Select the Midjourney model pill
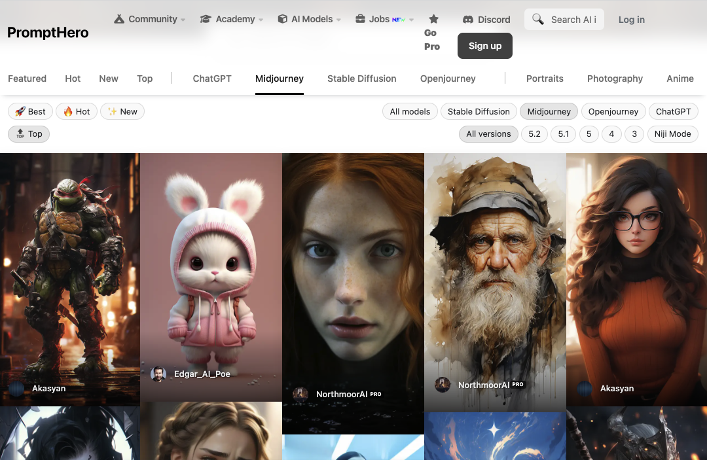The height and width of the screenshot is (460, 707). pos(549,111)
